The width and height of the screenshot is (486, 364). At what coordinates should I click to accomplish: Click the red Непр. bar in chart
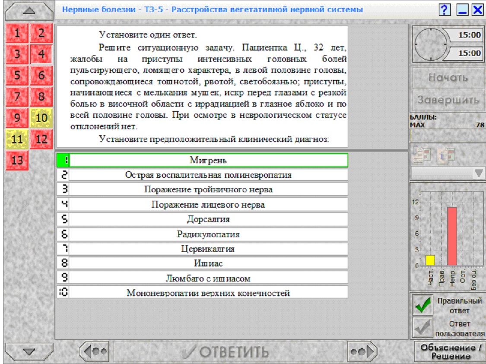coord(452,236)
